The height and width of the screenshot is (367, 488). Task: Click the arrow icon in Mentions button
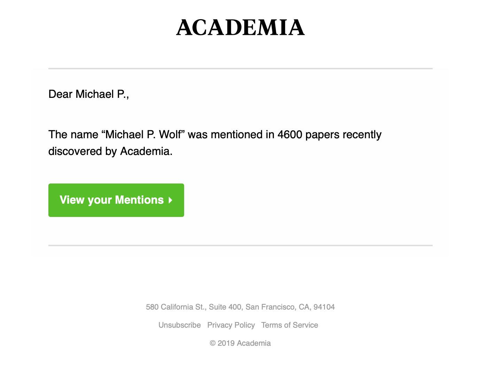[170, 200]
